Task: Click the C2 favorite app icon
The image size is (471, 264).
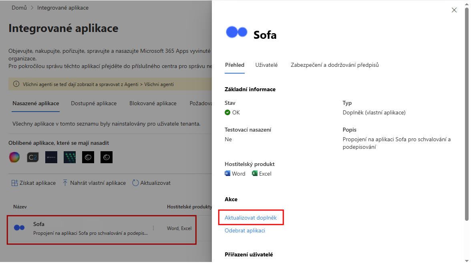Action: point(33,157)
